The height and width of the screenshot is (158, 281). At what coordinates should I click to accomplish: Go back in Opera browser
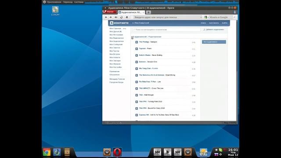[106, 17]
